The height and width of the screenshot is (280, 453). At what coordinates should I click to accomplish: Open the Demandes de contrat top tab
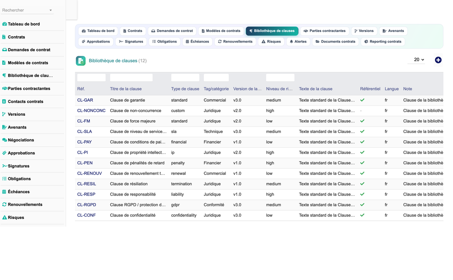pos(172,31)
